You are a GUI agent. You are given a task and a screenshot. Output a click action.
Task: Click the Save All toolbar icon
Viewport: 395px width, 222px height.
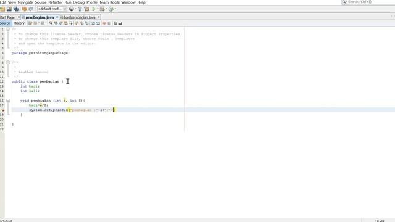16,9
